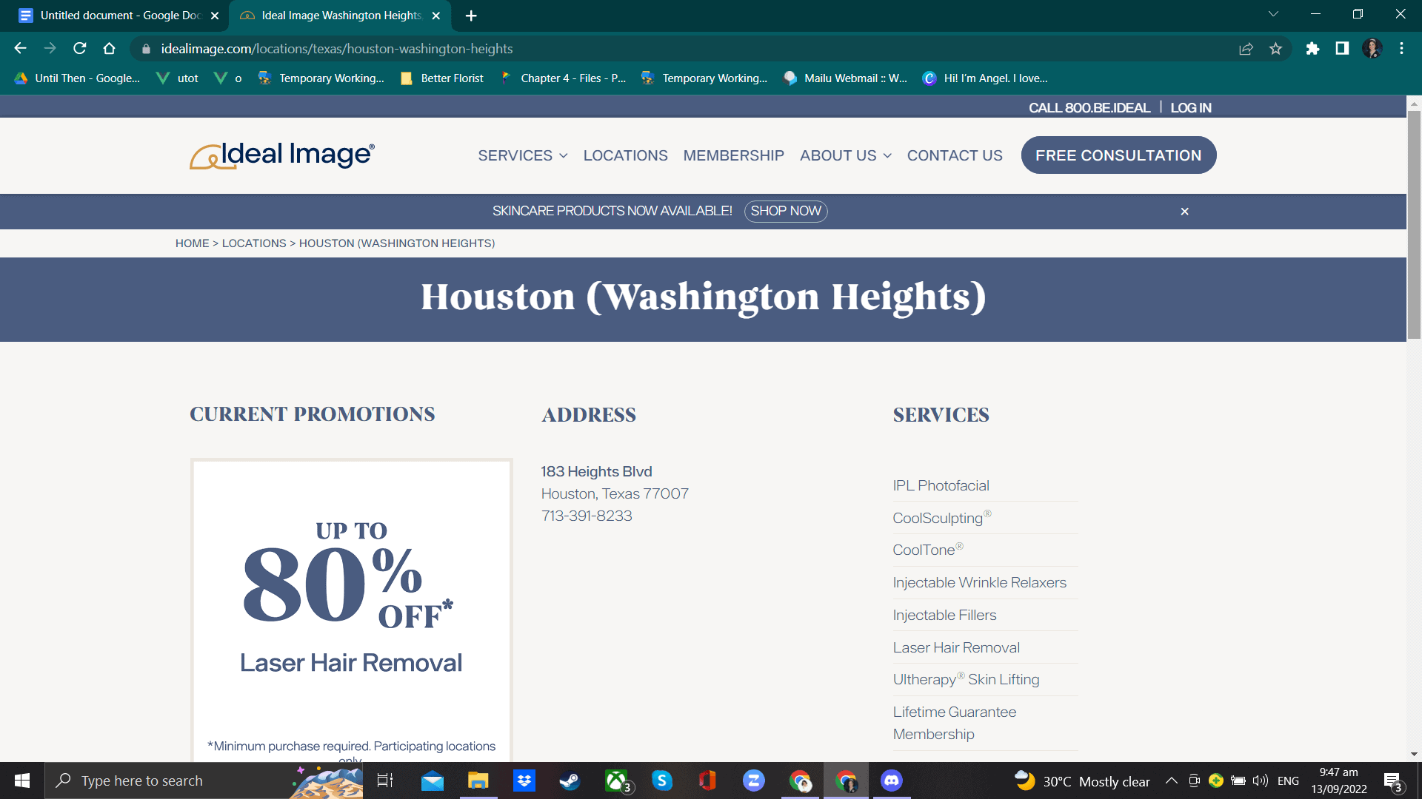Open the Mail app from taskbar
Screen dimensions: 1422x799
433,781
